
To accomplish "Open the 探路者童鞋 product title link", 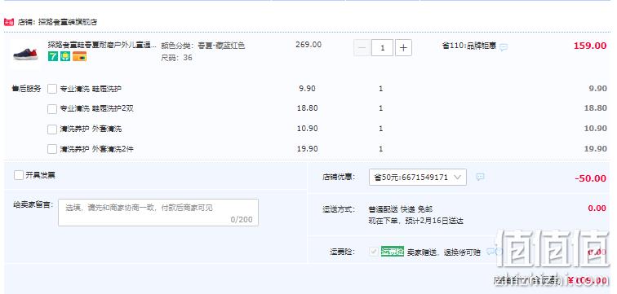I will pos(102,45).
